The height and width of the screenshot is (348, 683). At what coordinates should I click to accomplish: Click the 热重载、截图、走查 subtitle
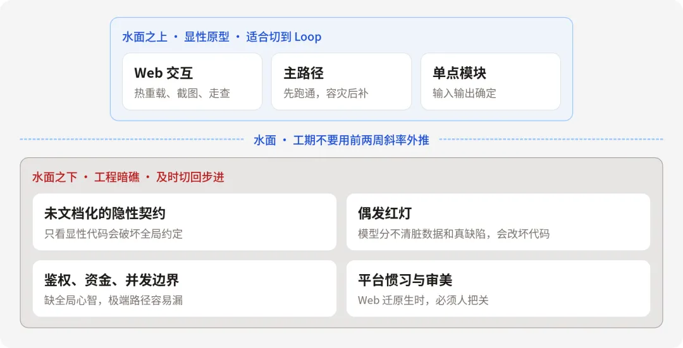click(x=182, y=93)
